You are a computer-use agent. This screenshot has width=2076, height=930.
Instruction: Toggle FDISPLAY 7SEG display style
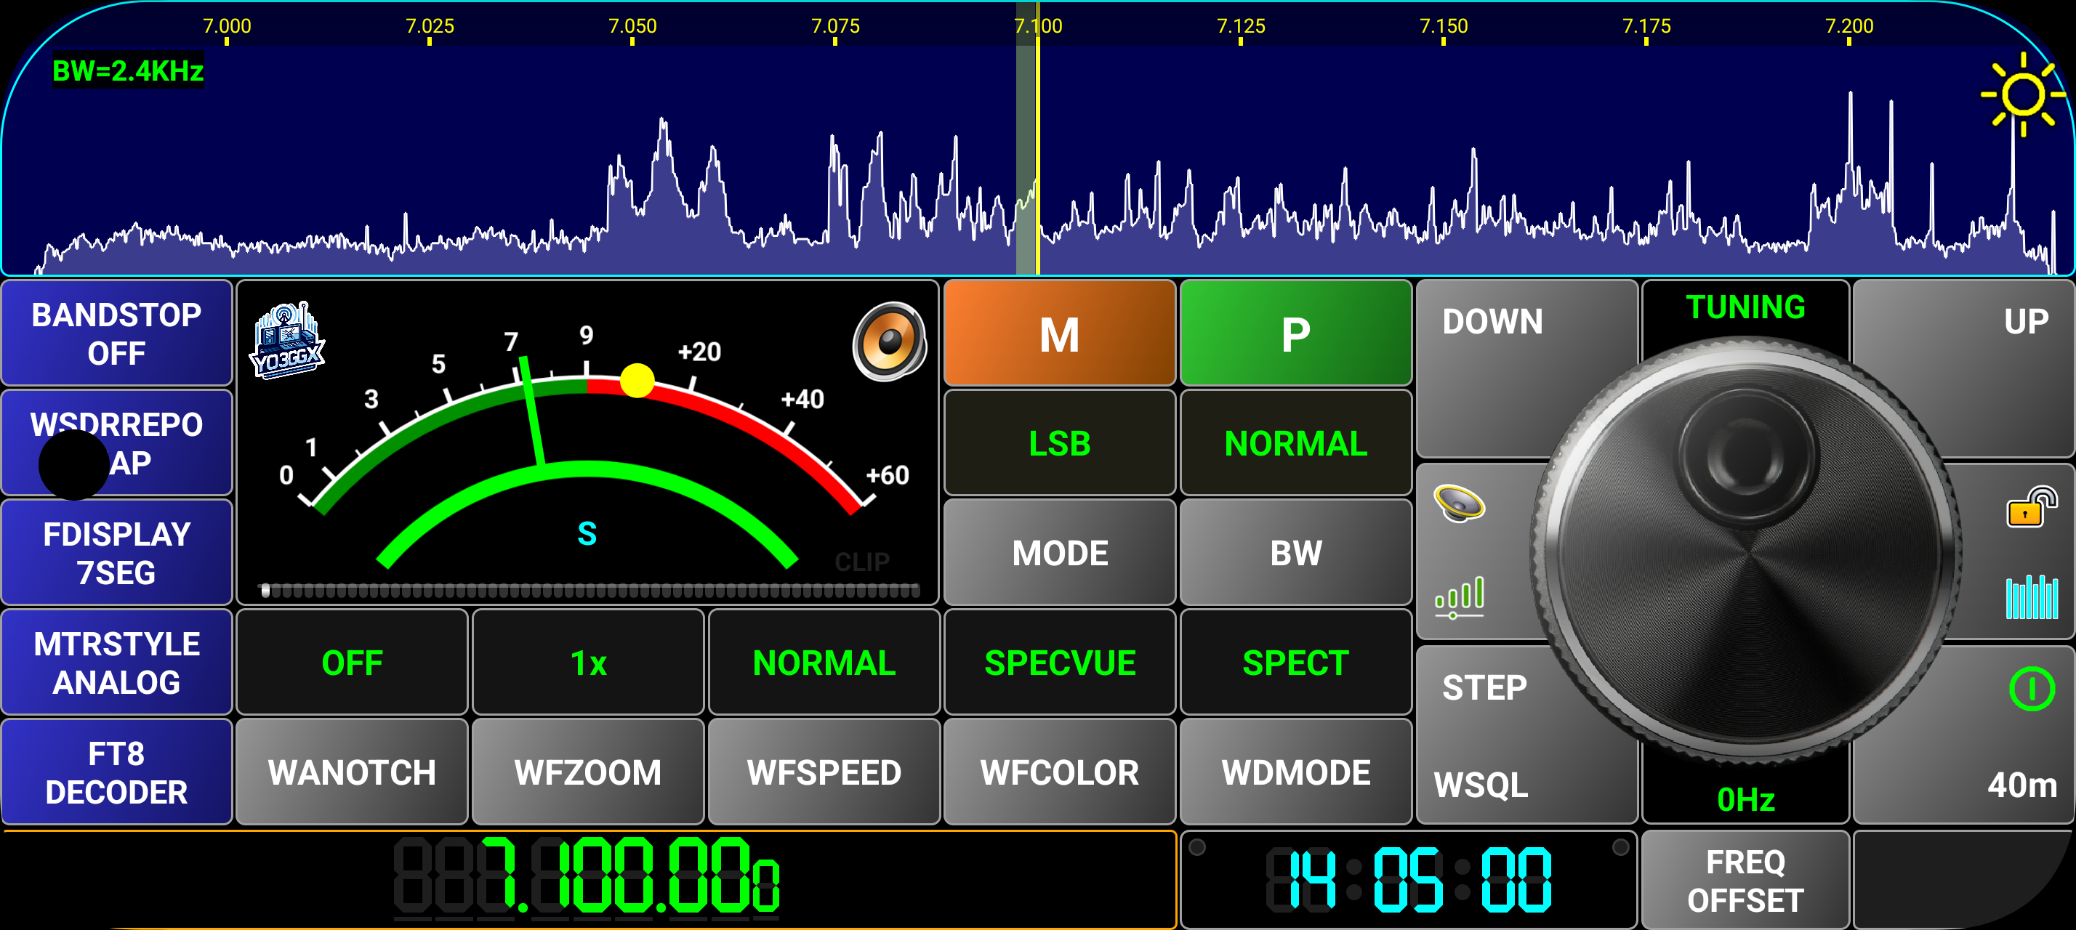[117, 553]
